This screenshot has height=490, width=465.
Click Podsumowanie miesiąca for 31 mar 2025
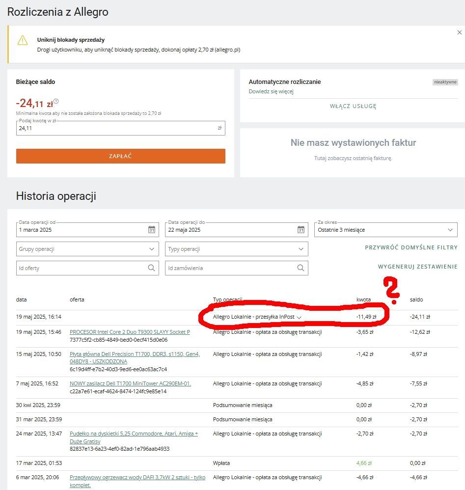243,419
